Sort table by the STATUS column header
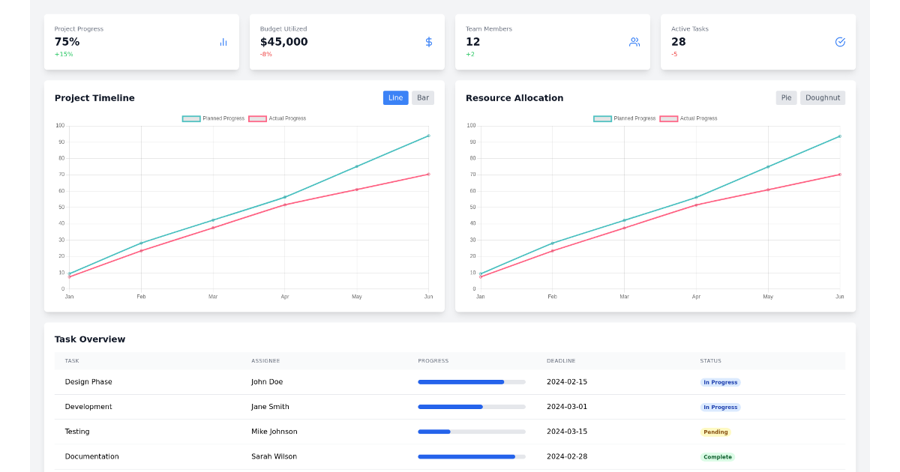Screen dimensions: 900x472 tap(711, 360)
